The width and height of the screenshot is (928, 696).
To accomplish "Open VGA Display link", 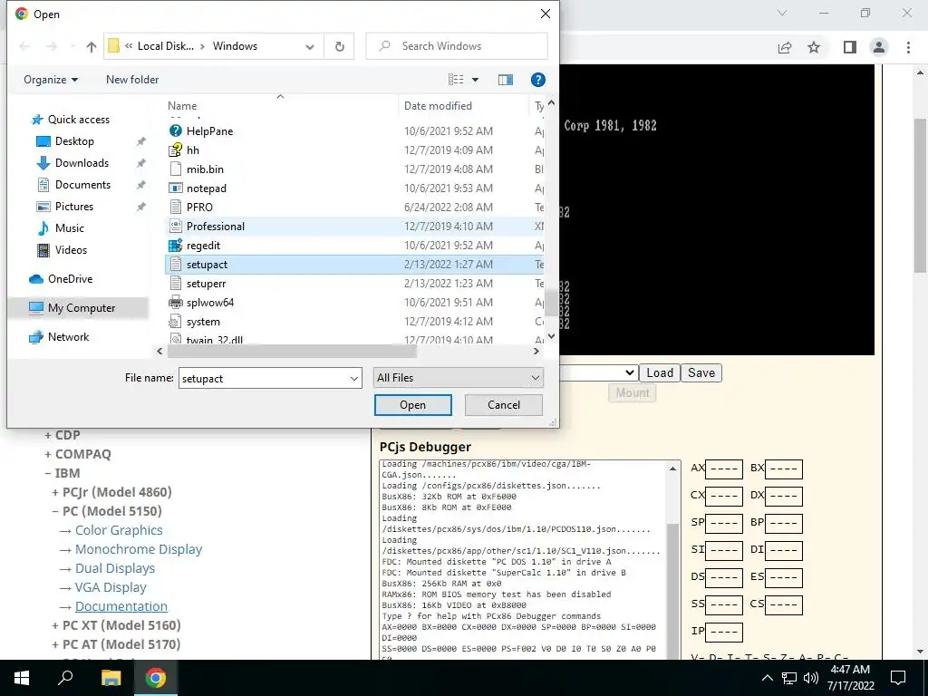I will 111,587.
